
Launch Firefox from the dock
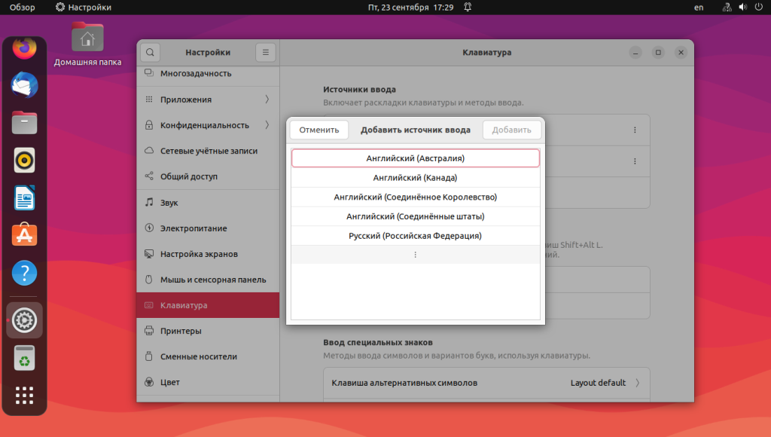[x=24, y=48]
